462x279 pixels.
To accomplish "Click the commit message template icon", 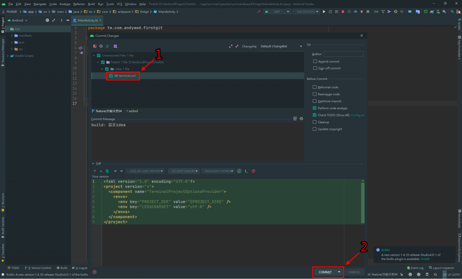I will [295, 119].
